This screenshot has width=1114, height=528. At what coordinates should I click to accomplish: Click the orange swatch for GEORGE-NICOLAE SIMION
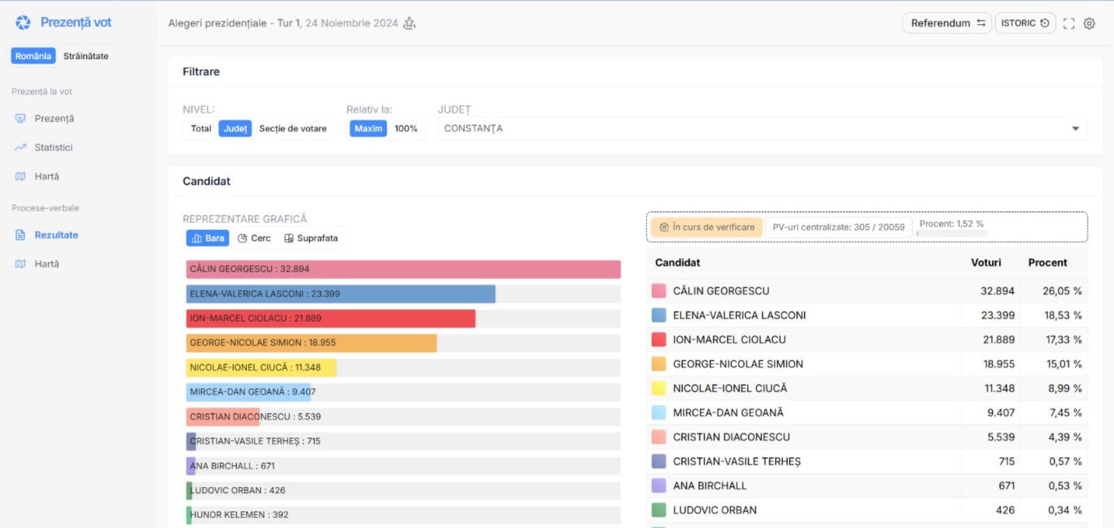click(x=659, y=364)
